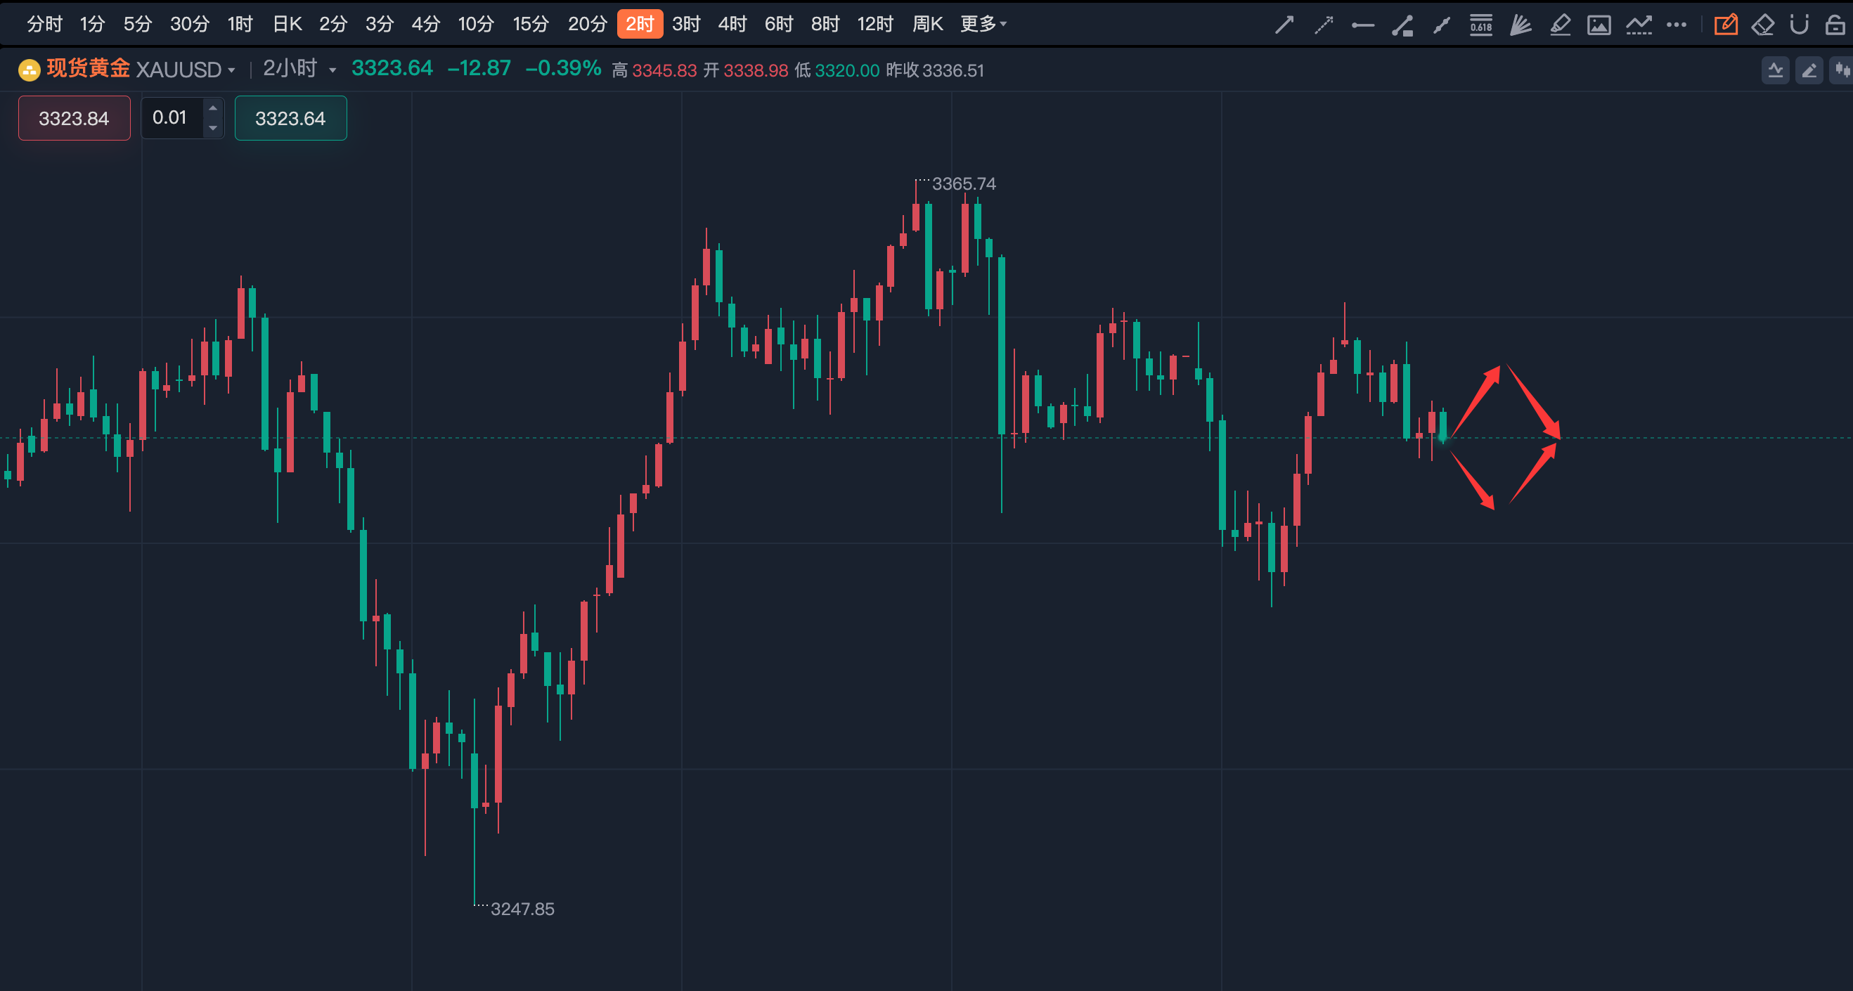Image resolution: width=1853 pixels, height=991 pixels.
Task: Toggle the drawing lock icon
Action: [1835, 25]
